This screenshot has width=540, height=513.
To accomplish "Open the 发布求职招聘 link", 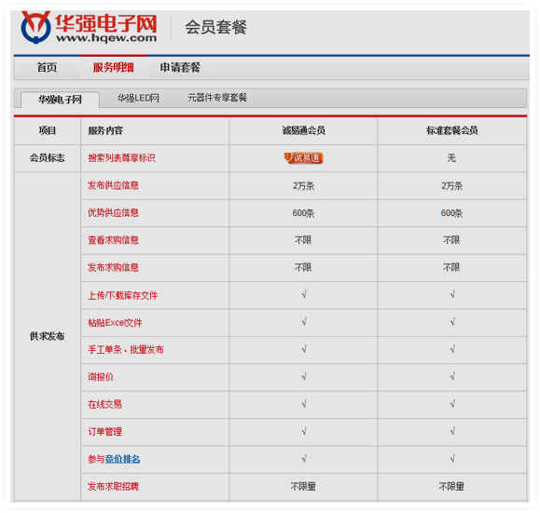I will [x=113, y=487].
